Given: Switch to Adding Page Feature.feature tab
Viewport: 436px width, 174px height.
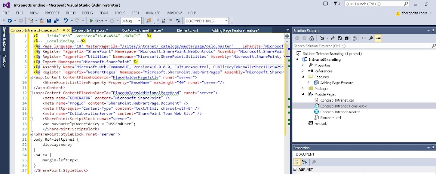Looking at the screenshot, I should pyautogui.click(x=235, y=30).
